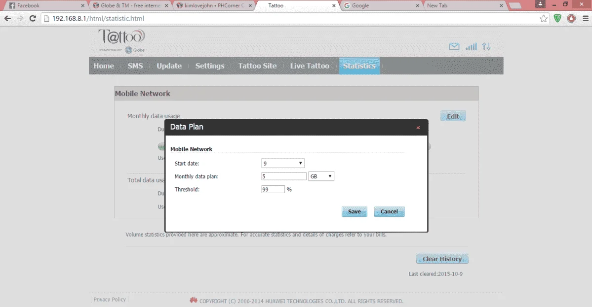Click the 'Last cleared:2015-10-9' text
This screenshot has height=307, width=592.
(435, 274)
